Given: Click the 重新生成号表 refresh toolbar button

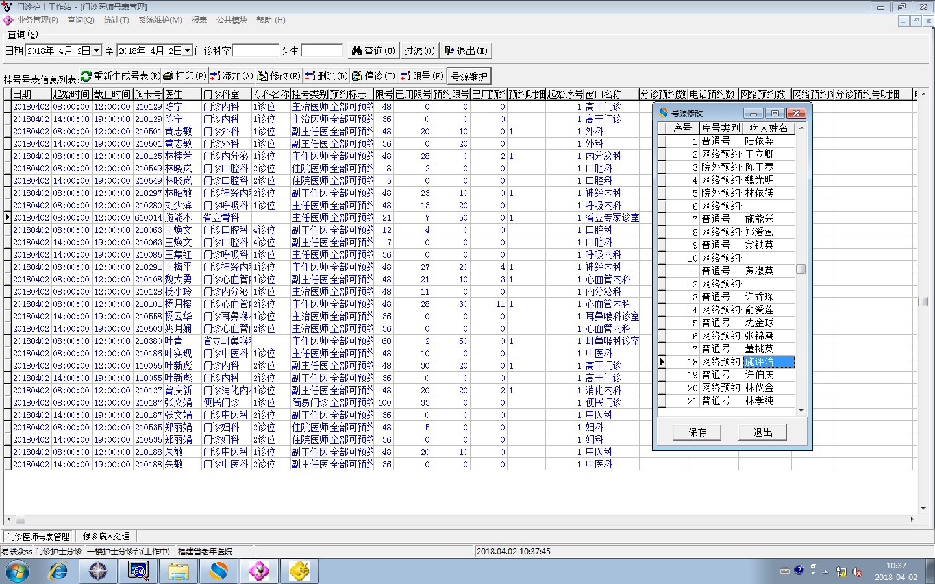Looking at the screenshot, I should [121, 76].
